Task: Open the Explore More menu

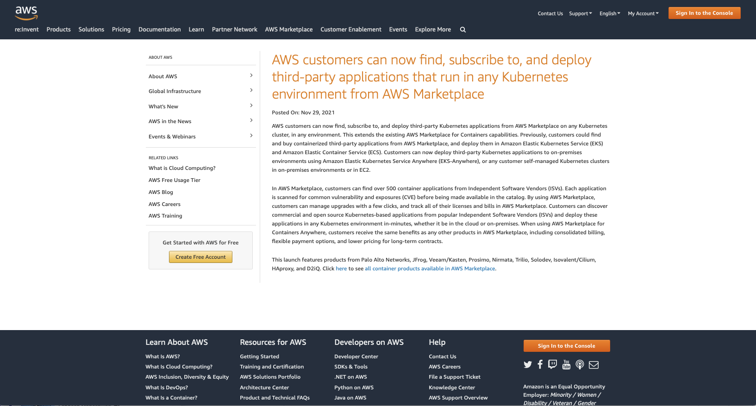Action: (433, 30)
